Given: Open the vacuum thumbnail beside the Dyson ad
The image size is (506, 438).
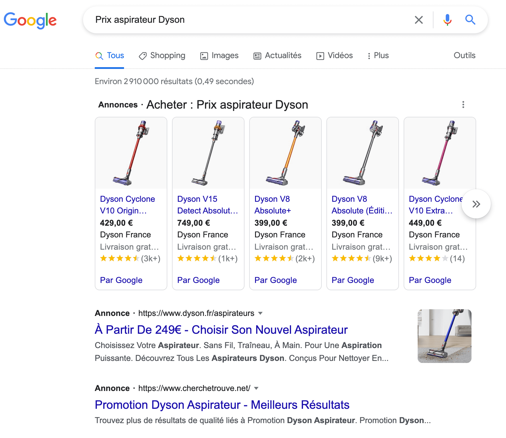Looking at the screenshot, I should coord(444,336).
